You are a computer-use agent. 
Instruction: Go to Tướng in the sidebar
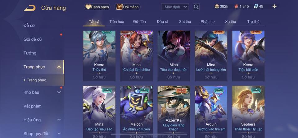(30, 53)
